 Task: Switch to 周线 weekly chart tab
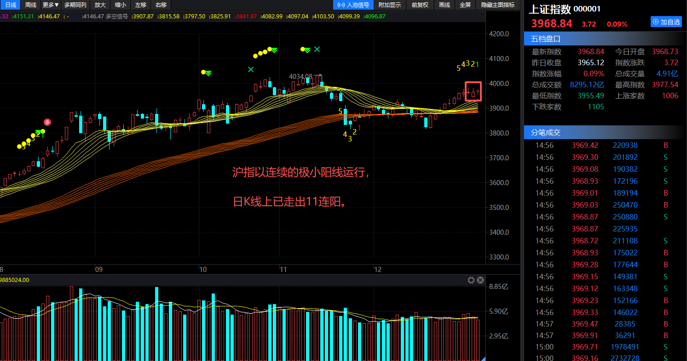30,5
